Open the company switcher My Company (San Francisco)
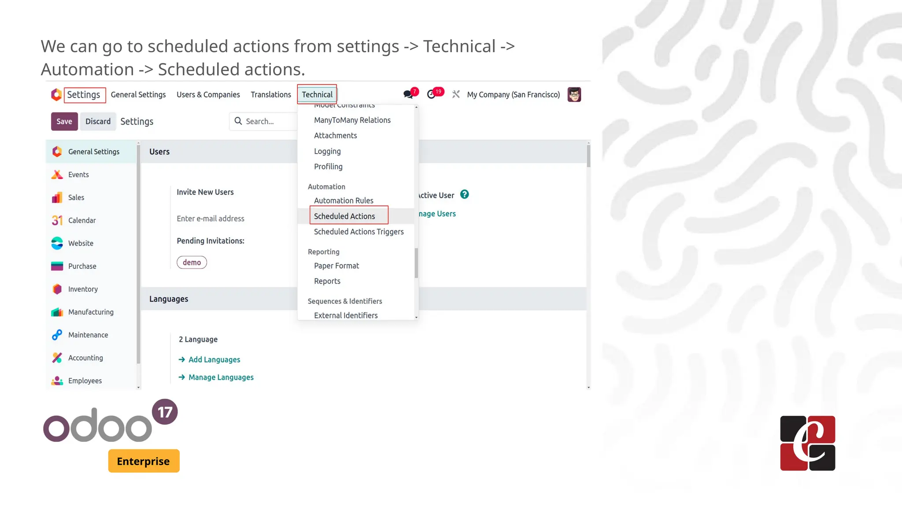 tap(513, 95)
